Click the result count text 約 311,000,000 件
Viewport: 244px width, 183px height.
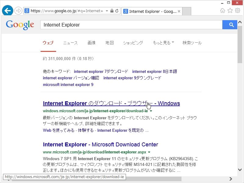59,59
